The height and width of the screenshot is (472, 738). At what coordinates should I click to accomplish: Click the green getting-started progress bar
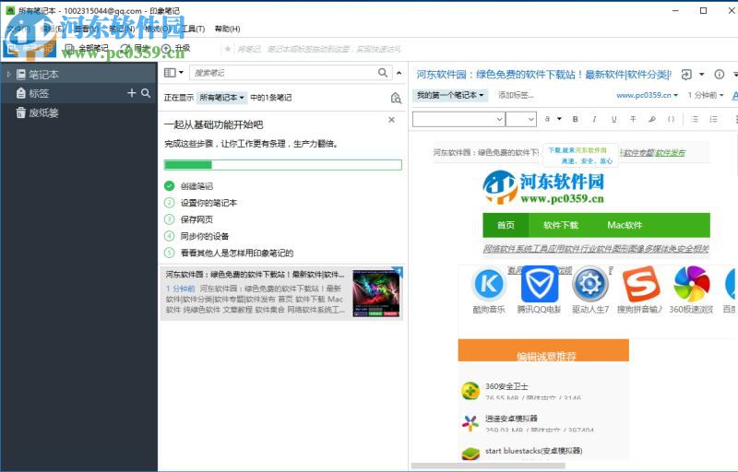tap(283, 164)
